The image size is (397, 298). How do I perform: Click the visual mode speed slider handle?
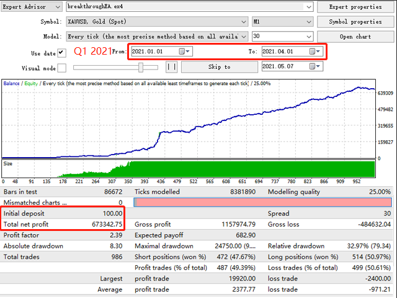click(x=141, y=68)
